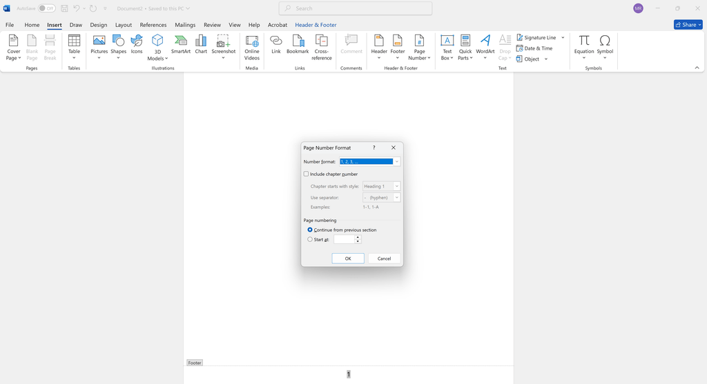Open the Shapes gallery

coord(118,48)
